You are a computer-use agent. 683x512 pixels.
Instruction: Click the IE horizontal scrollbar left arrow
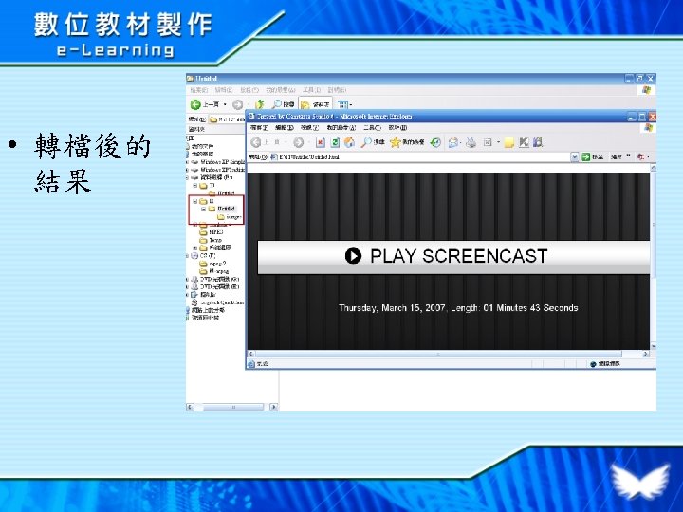[250, 354]
